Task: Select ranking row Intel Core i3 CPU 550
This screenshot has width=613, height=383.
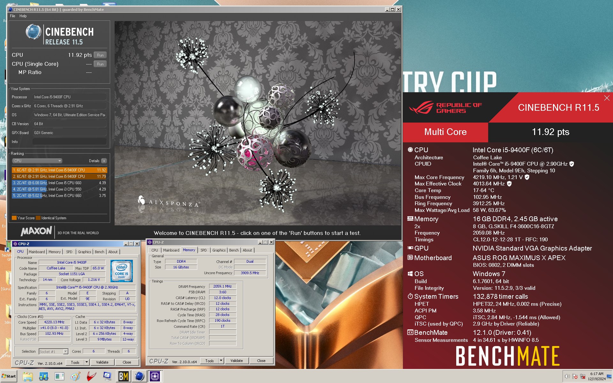Action: pos(59,189)
